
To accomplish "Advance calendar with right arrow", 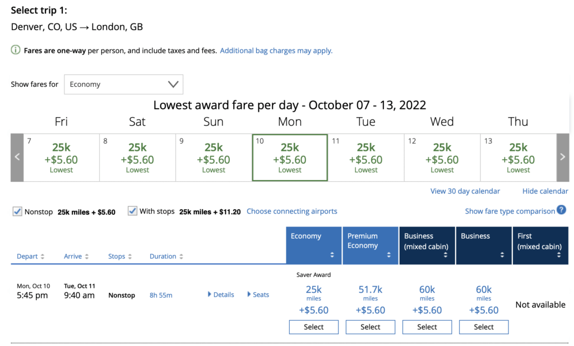I will point(562,158).
